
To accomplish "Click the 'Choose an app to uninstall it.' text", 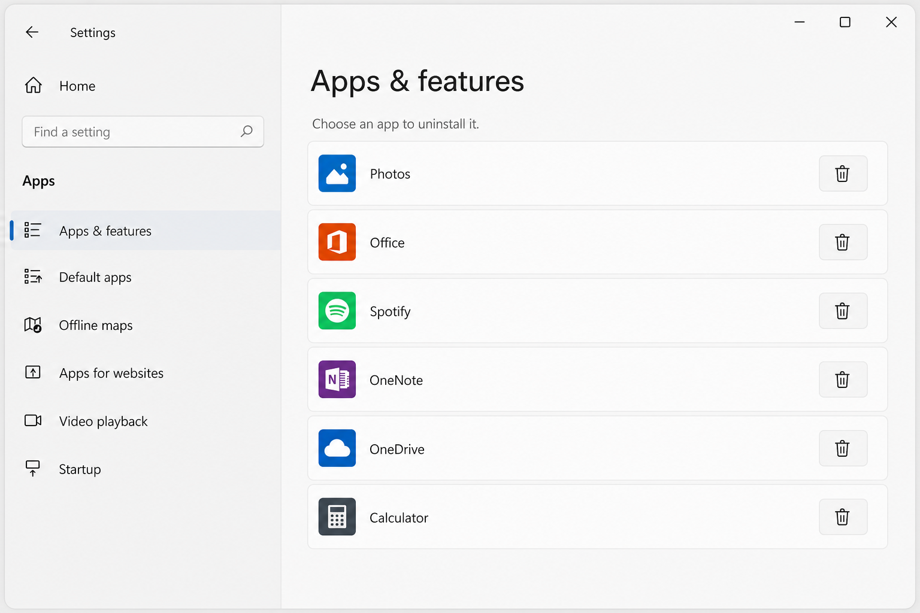I will (395, 124).
